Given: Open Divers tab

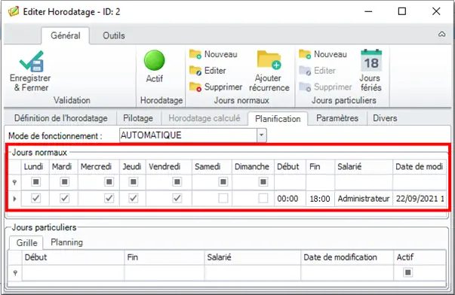Looking at the screenshot, I should pos(385,118).
